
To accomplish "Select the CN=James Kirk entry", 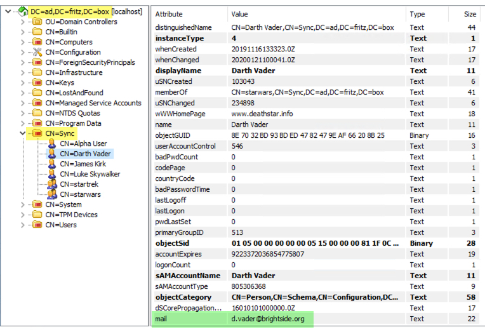I will [83, 164].
